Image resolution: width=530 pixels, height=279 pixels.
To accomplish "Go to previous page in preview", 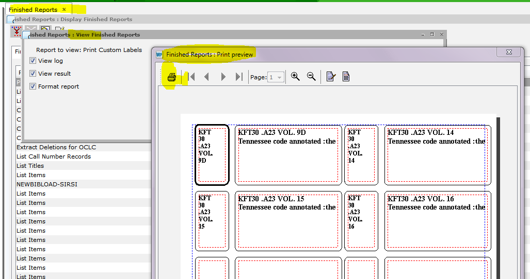I will (x=207, y=77).
